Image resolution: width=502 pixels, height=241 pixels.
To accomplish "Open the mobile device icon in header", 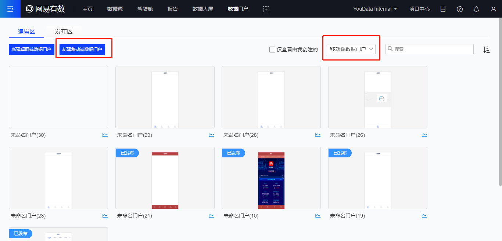I will click(x=443, y=9).
